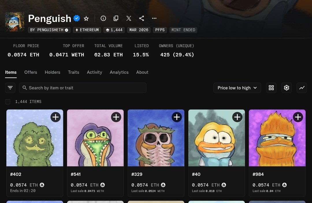Open the orange flame penguin #984 image
Screen dimensions: 312x203
pyautogui.click(x=277, y=138)
